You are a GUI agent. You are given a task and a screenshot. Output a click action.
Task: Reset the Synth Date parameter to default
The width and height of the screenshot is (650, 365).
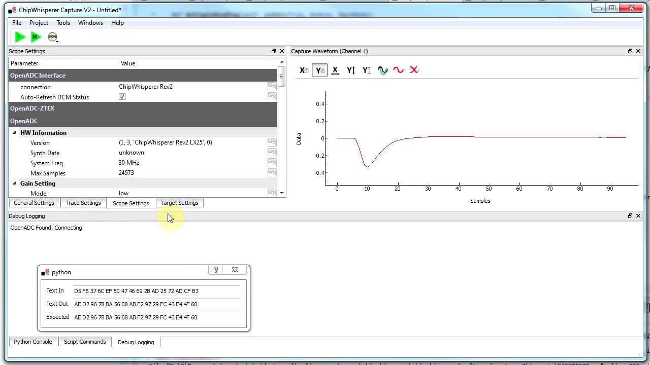coord(272,153)
